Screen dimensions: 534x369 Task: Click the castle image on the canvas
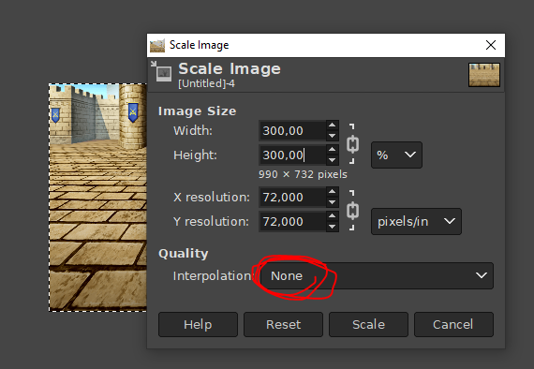click(98, 198)
